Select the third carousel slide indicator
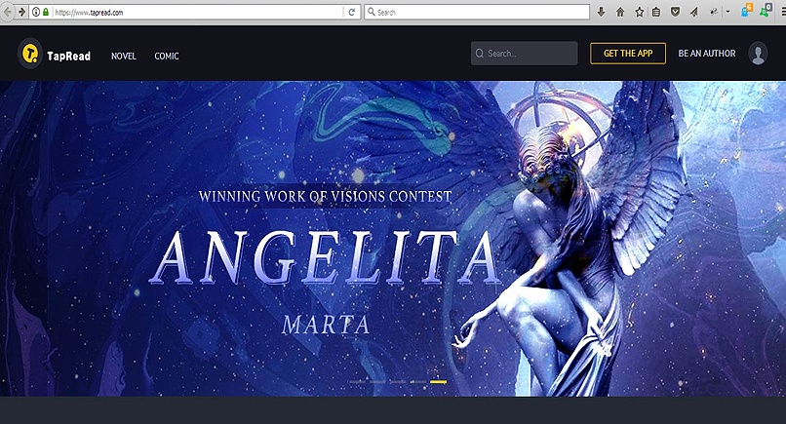Viewport: 786px width, 424px height. click(x=398, y=382)
